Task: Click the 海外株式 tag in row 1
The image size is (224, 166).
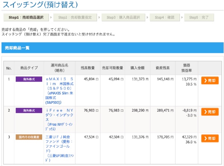Action: click(x=29, y=79)
